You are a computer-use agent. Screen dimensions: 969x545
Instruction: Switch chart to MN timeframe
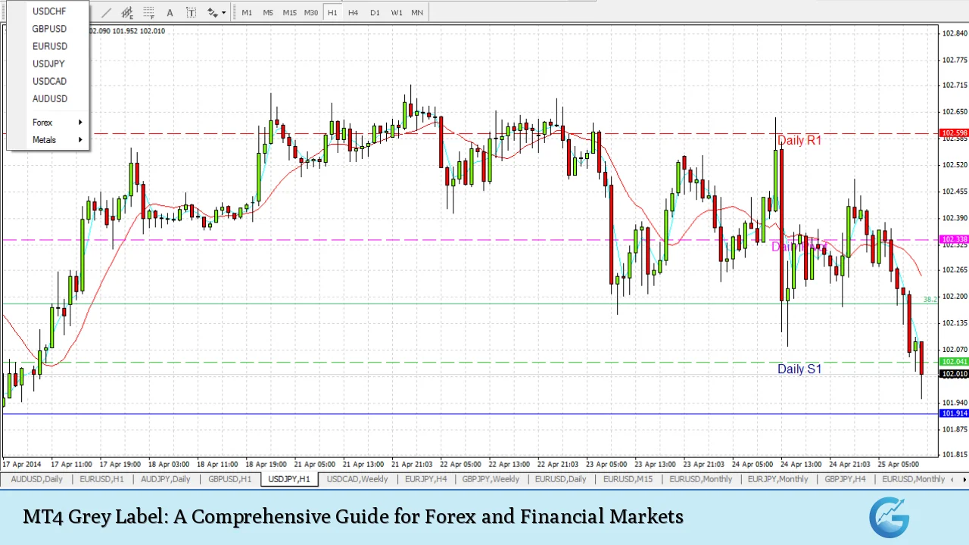click(x=417, y=12)
